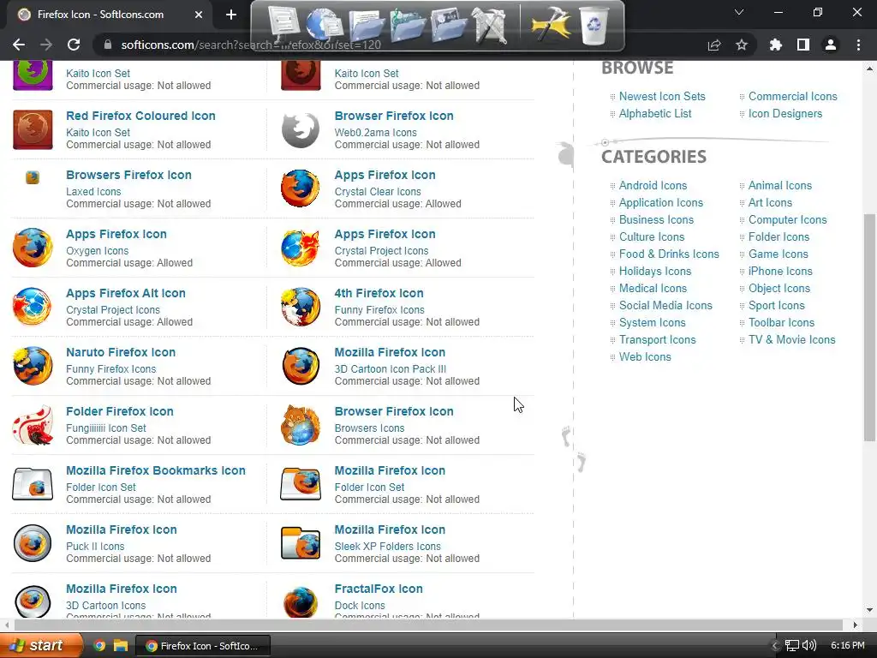
Task: Open the Puck II Mozilla Firefox thumbnail
Action: click(33, 543)
